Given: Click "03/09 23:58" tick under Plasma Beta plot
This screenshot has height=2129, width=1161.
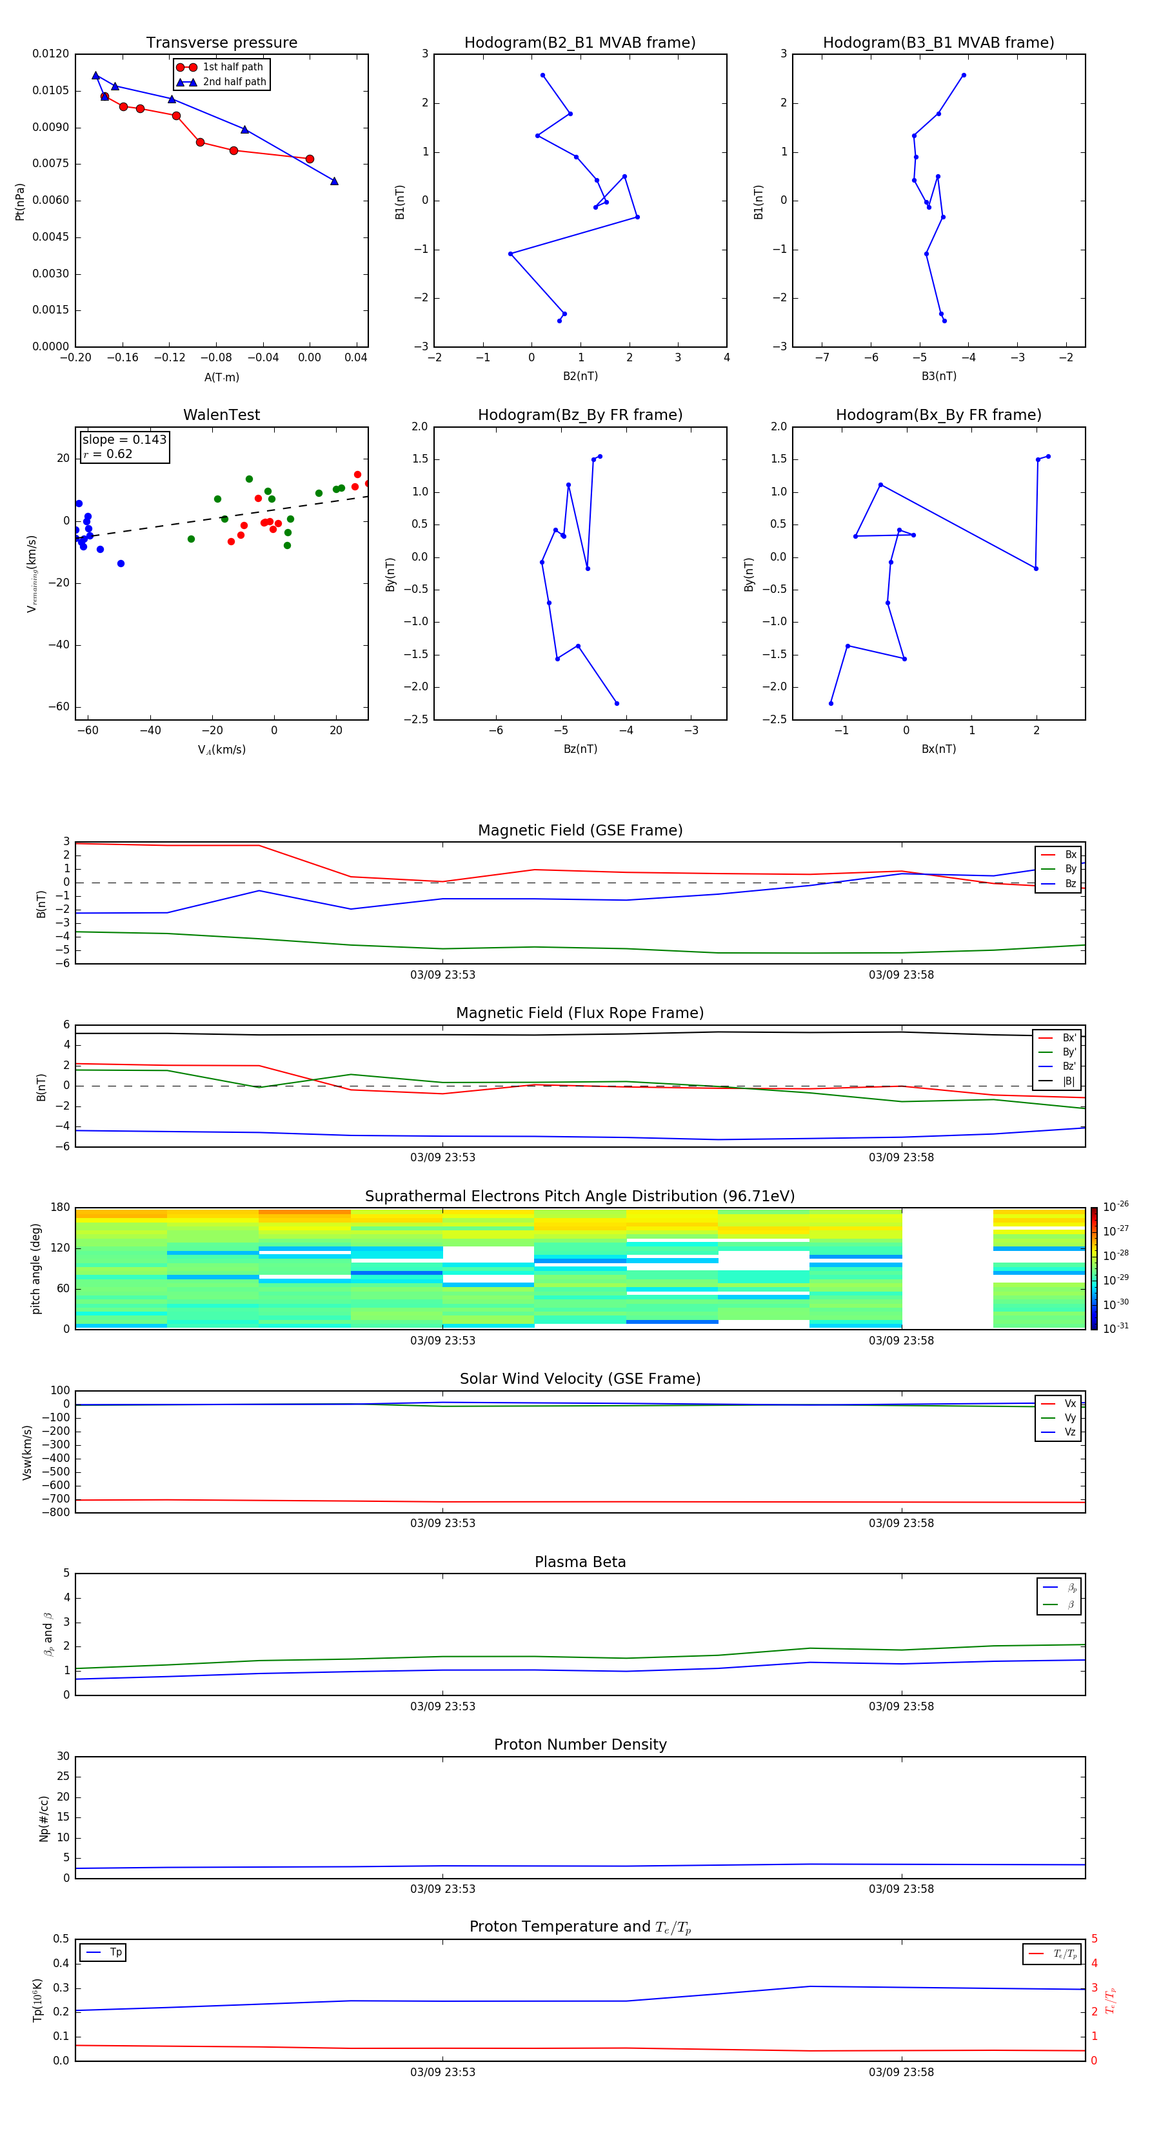Looking at the screenshot, I should coord(902,1706).
